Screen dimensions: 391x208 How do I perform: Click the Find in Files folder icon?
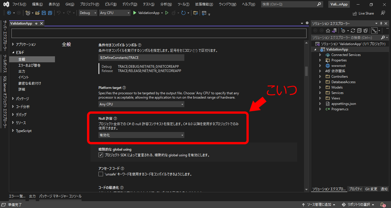pos(195,13)
